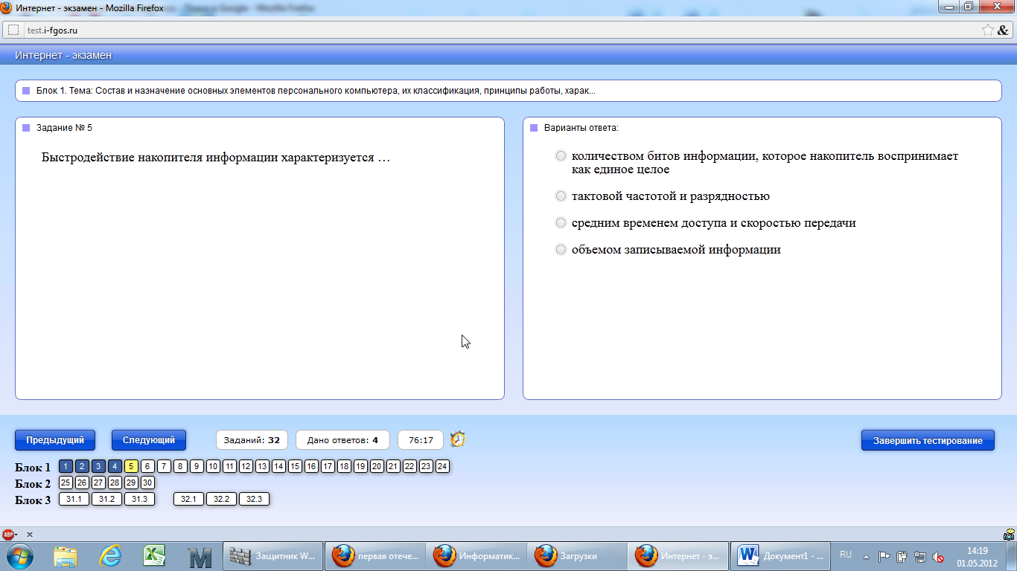Jump to question 9
The image size is (1017, 571).
[x=197, y=466]
